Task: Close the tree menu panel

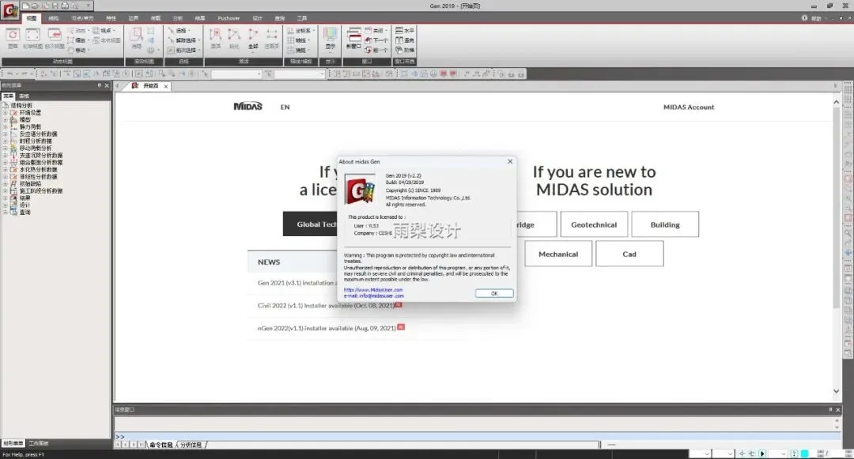Action: point(107,85)
